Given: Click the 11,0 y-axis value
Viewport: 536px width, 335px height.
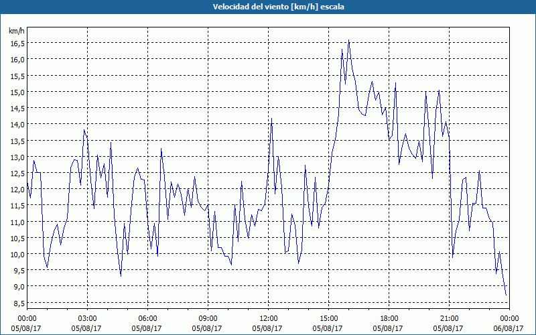Looking at the screenshot, I should pyautogui.click(x=17, y=222).
